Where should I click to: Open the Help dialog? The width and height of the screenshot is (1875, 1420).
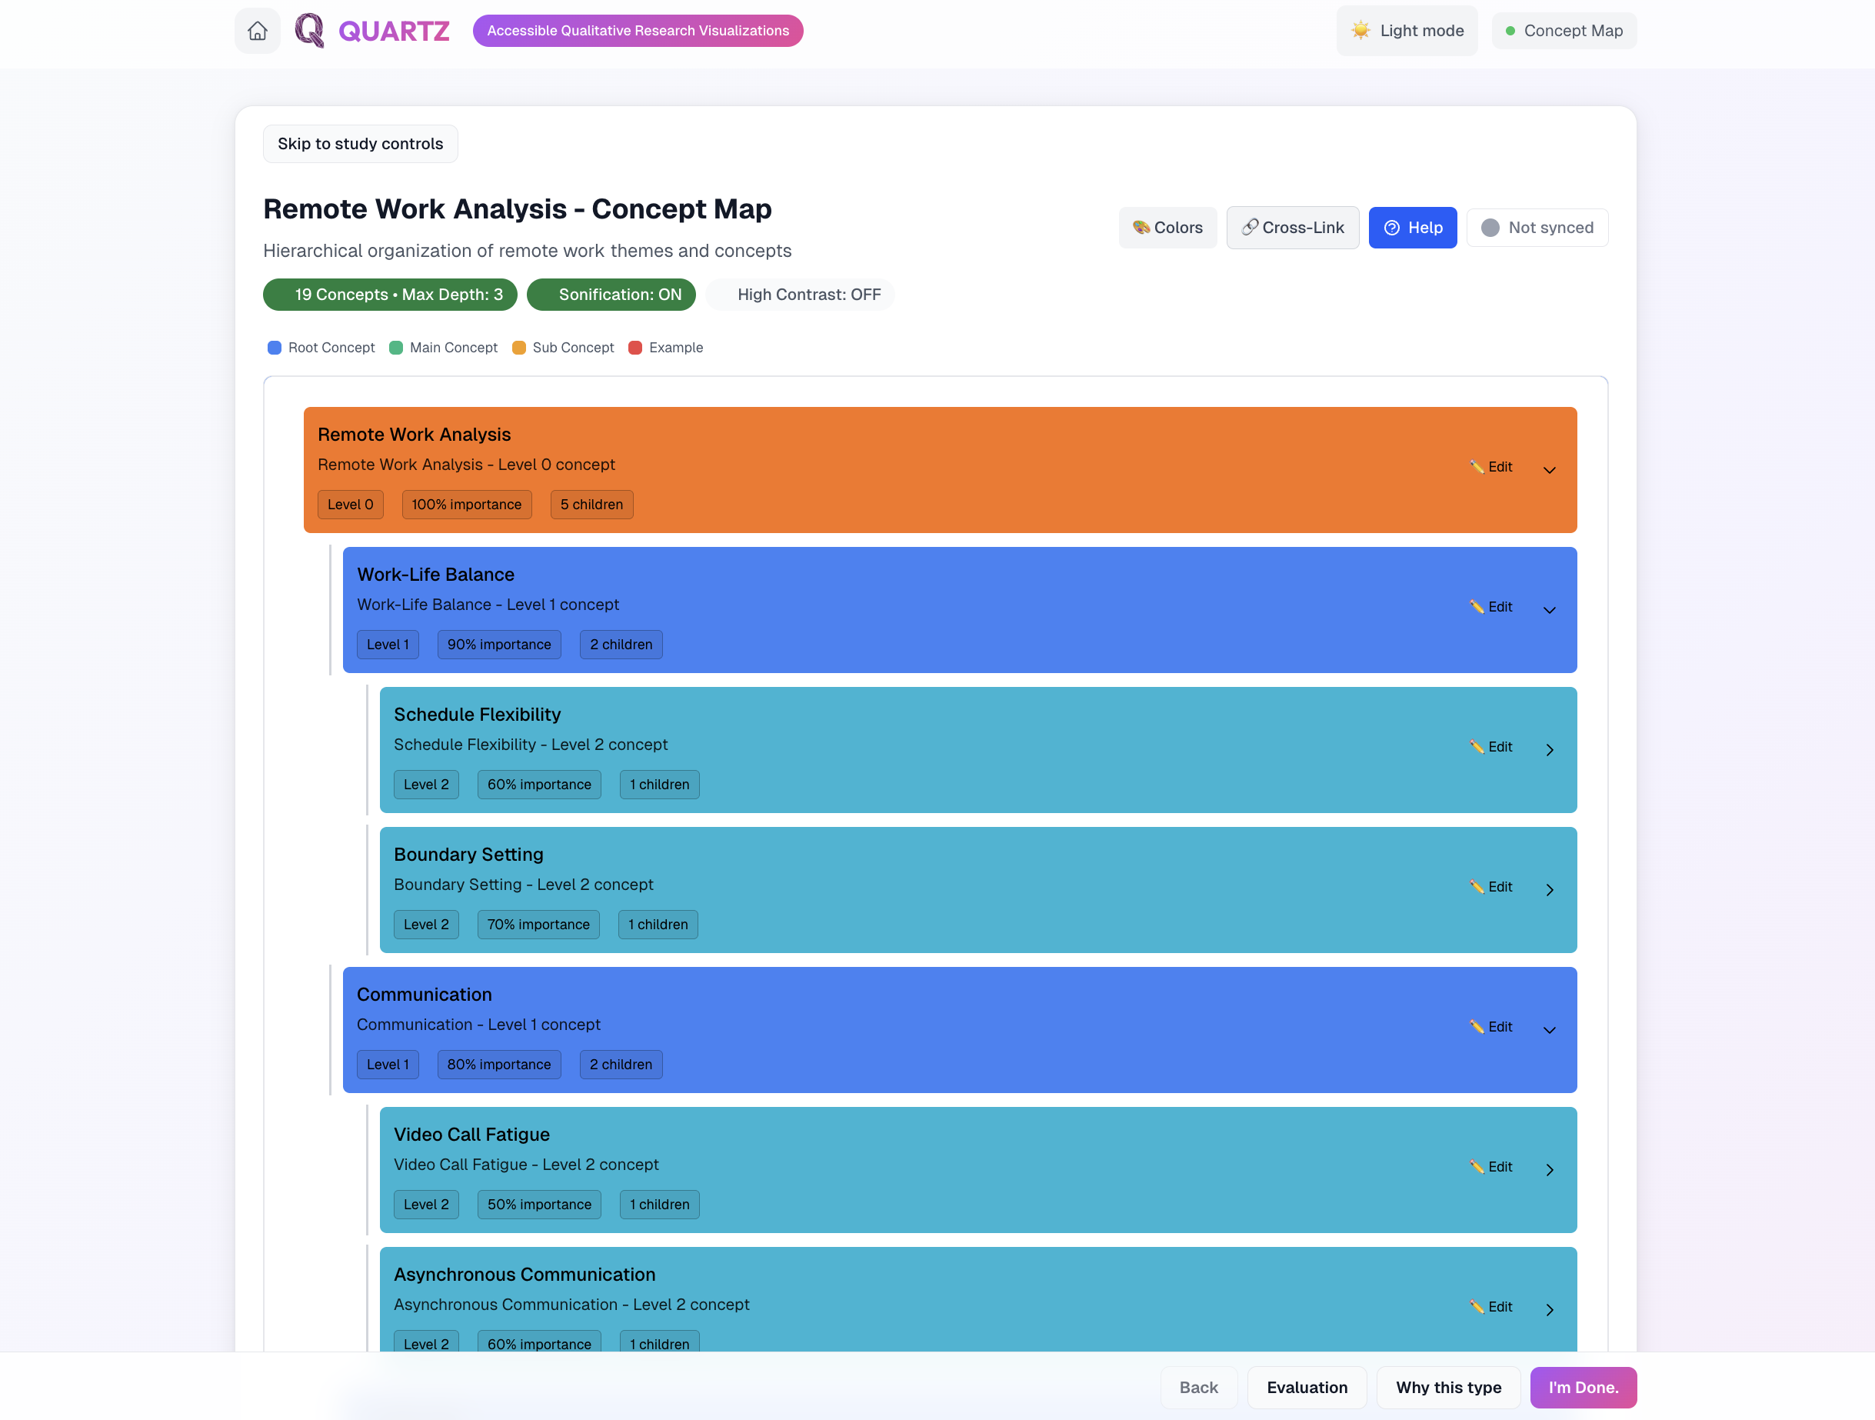pyautogui.click(x=1412, y=227)
